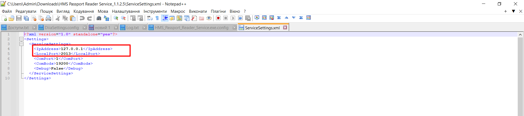Click the New file toolbar icon
This screenshot has height=116, width=524.
coord(4,18)
